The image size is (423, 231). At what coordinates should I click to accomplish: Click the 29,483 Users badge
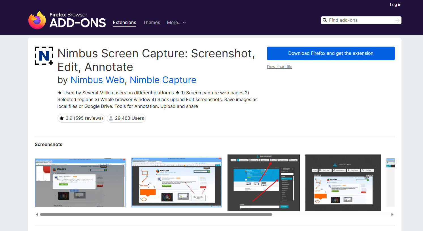126,118
